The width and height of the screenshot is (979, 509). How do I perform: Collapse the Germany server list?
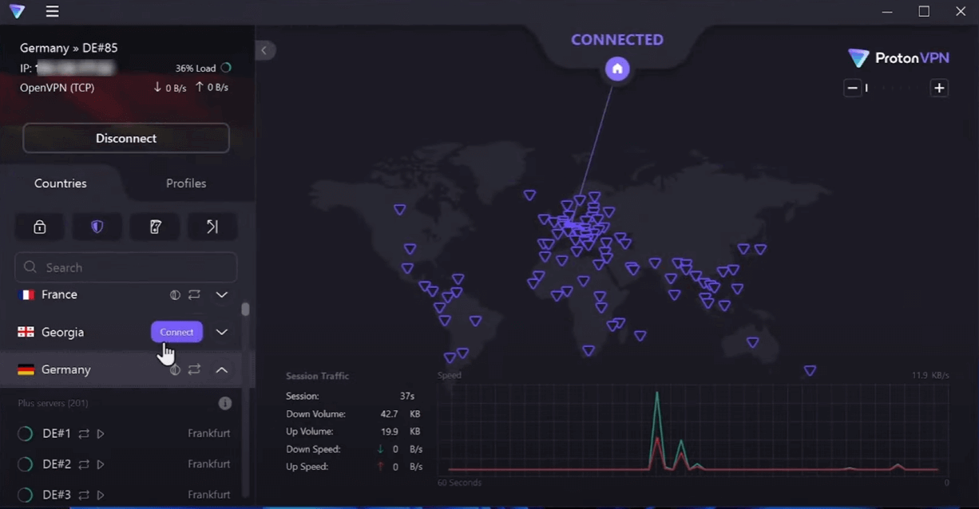[221, 369]
